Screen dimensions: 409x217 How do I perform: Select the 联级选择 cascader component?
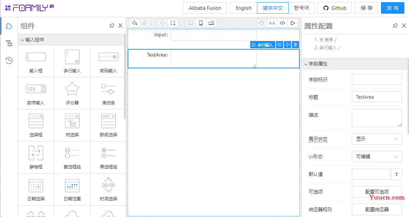pyautogui.click(x=108, y=125)
